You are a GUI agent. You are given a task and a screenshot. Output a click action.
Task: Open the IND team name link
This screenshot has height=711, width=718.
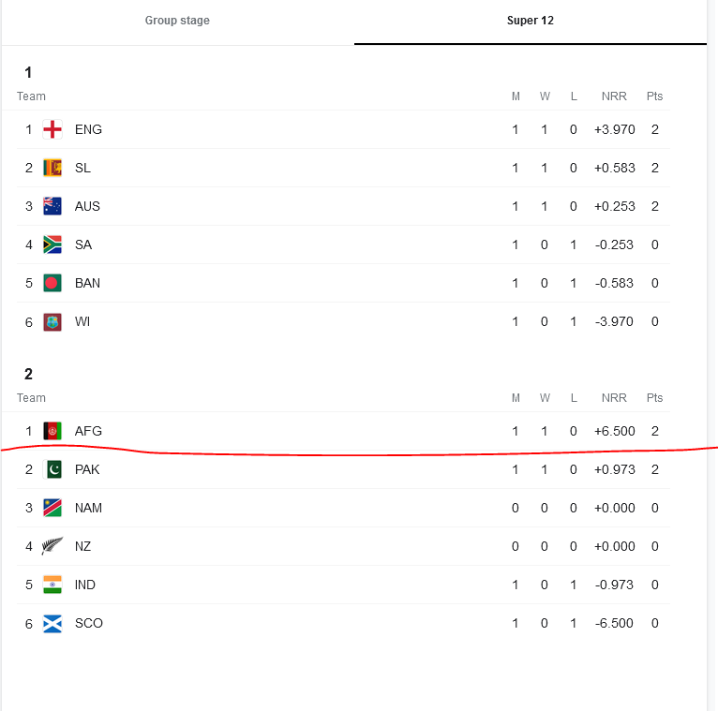point(85,585)
